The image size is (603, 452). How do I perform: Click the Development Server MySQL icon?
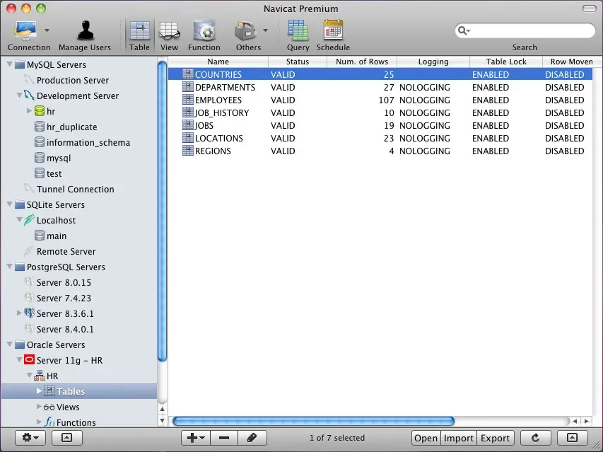[x=29, y=95]
